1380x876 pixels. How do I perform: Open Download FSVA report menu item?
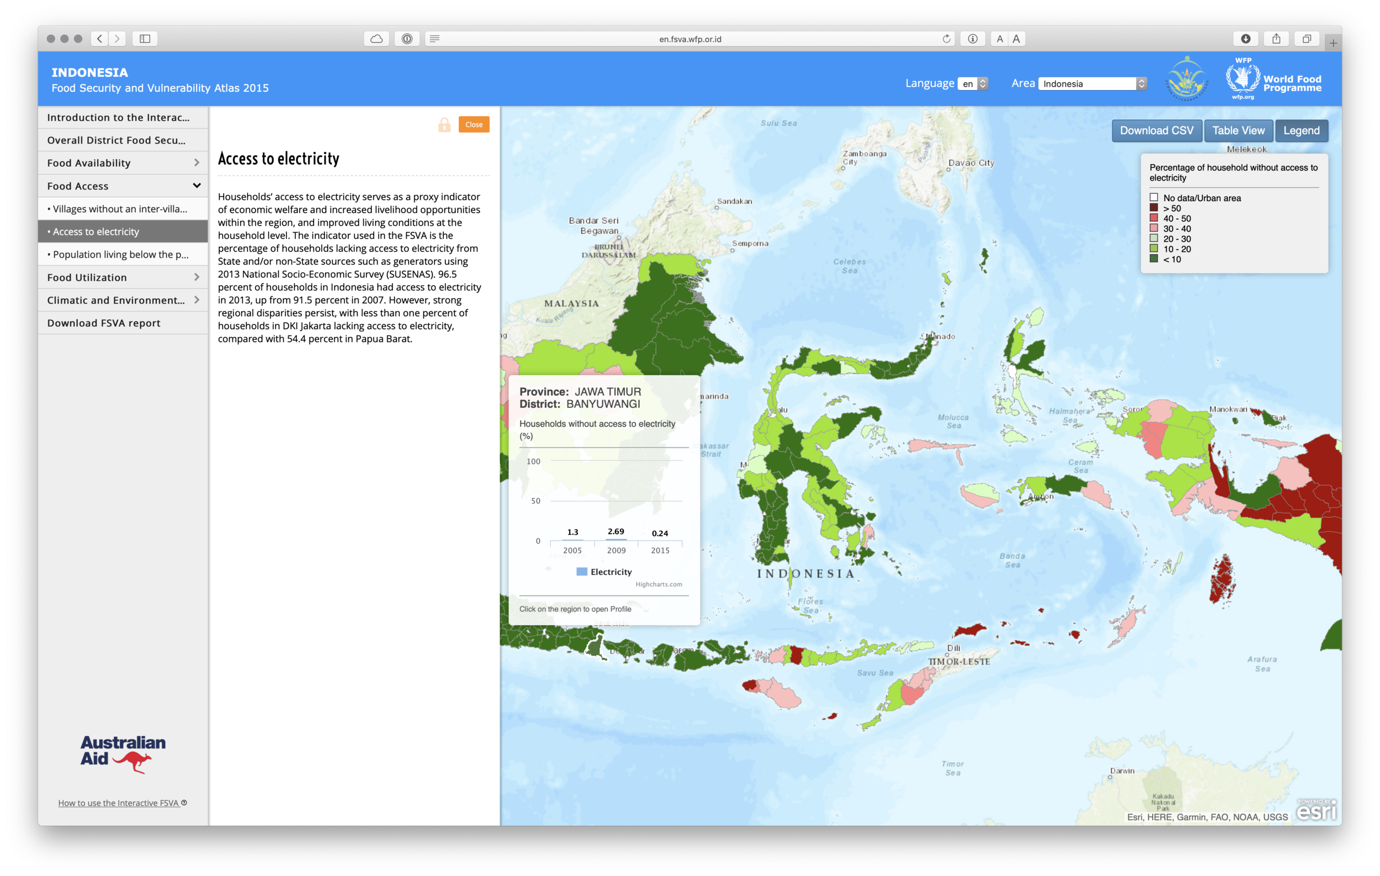point(123,323)
